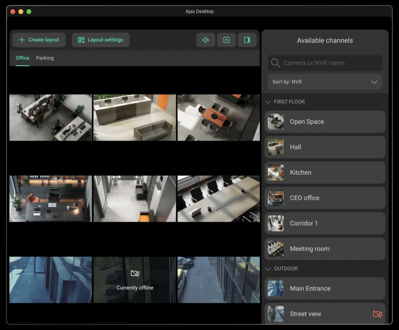Click the magnifier icon in the search box
399x330 pixels.
click(275, 63)
